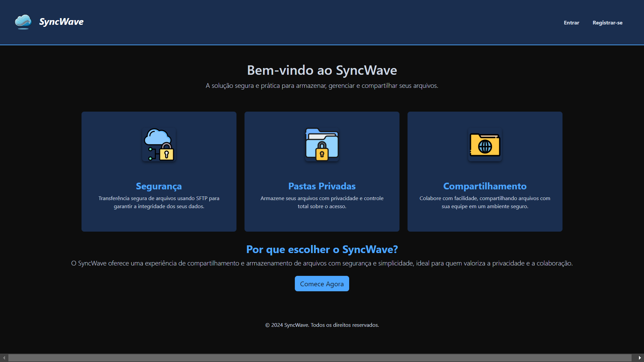
Task: Click the horizontal scrollbar right arrow
Action: (x=640, y=358)
